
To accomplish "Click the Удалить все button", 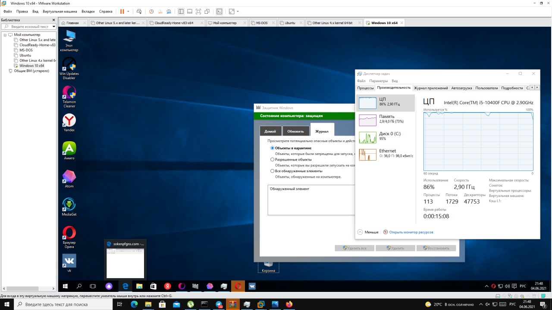I will pyautogui.click(x=354, y=248).
